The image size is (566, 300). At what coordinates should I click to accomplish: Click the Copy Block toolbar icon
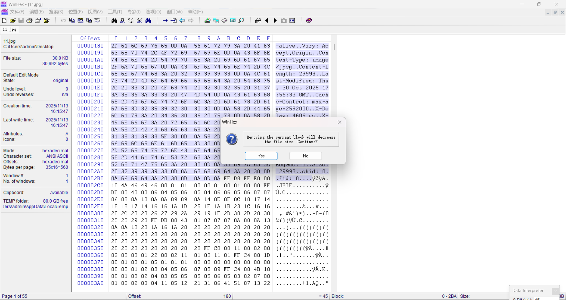pyautogui.click(x=72, y=20)
